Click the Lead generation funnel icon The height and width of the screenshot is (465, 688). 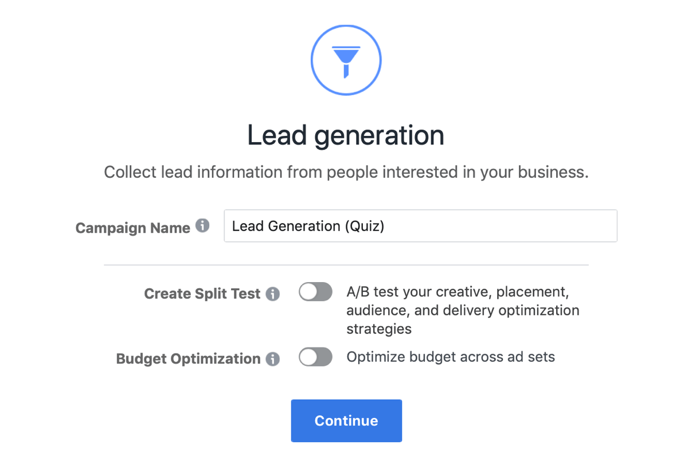(x=346, y=59)
